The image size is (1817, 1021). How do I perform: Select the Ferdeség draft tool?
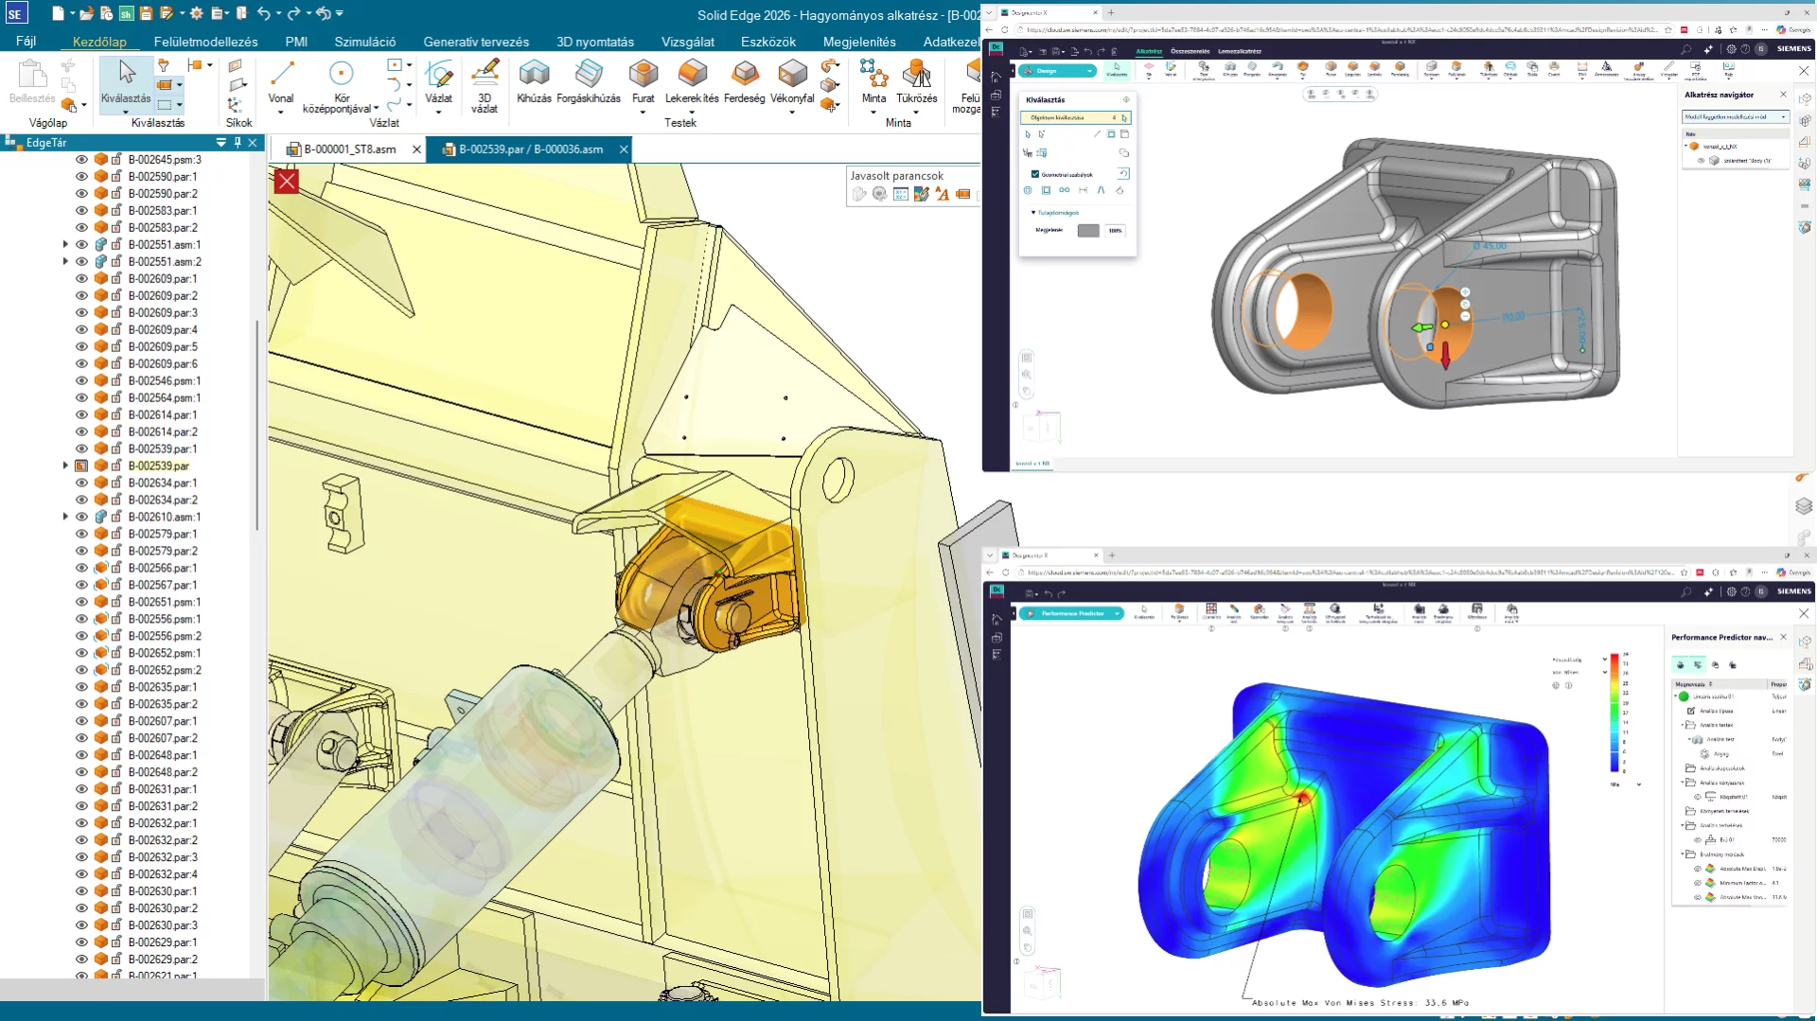point(745,81)
